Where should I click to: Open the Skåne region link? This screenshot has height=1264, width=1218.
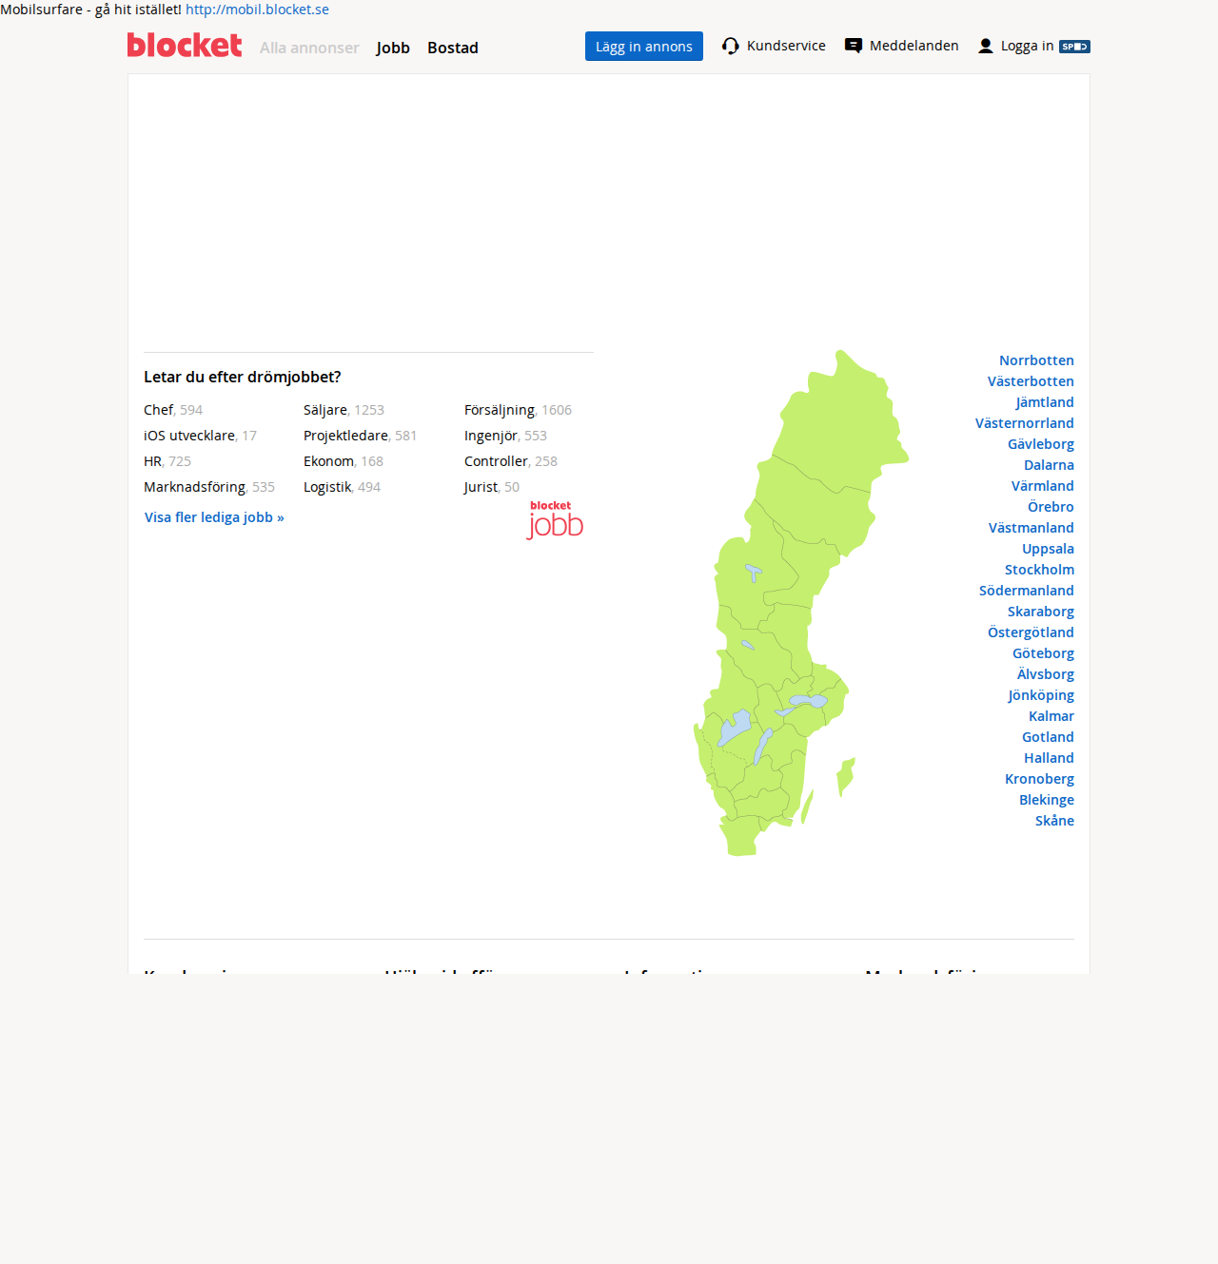point(1054,821)
